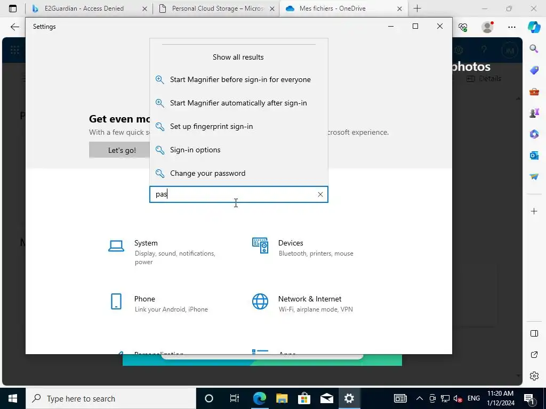Screen dimensions: 546x409
Task: Select Start Magnifier before sign-in for everyone
Action: tap(238, 80)
